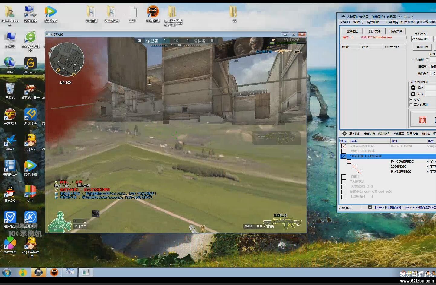This screenshot has width=436, height=285.
Task: Toggle lock box for 遁地 Alt+闪蹲 entry
Action: click(x=343, y=151)
